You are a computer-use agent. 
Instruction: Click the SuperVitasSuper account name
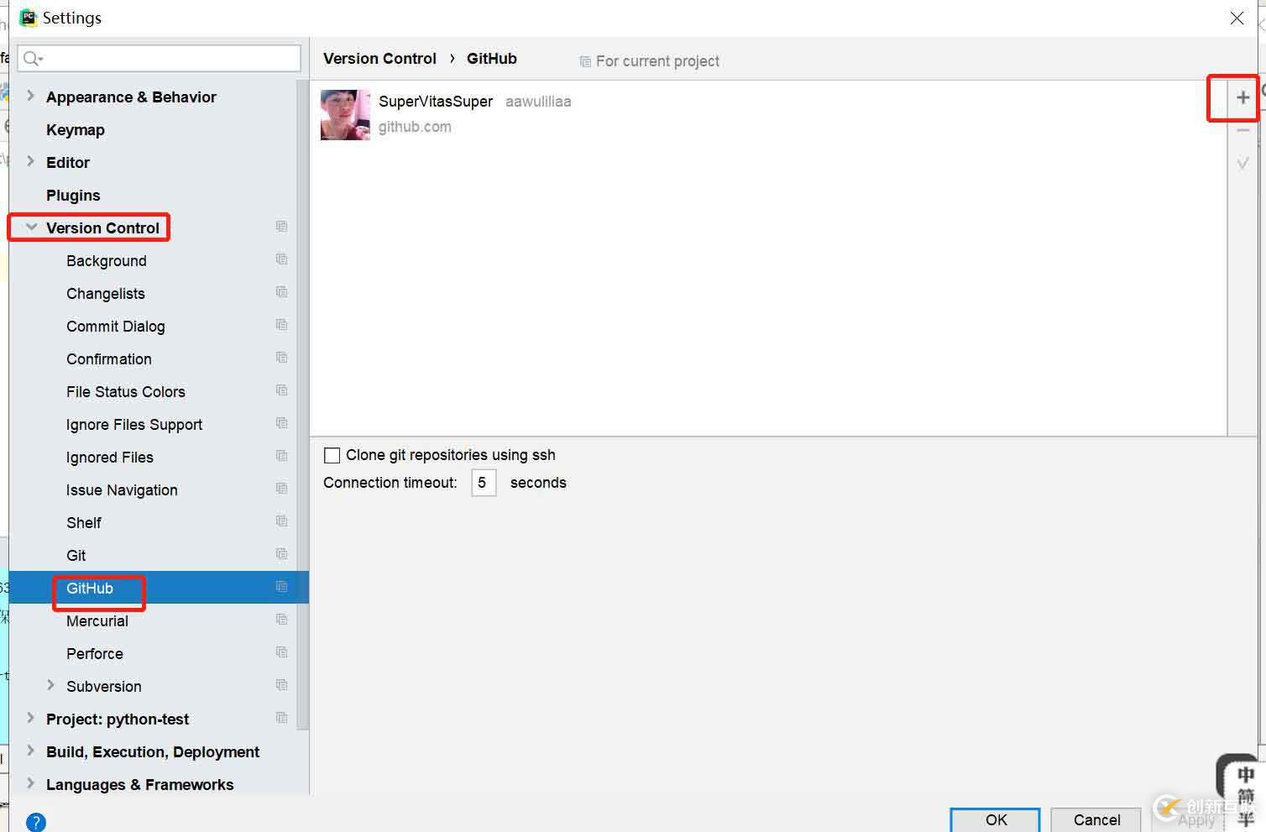[436, 102]
